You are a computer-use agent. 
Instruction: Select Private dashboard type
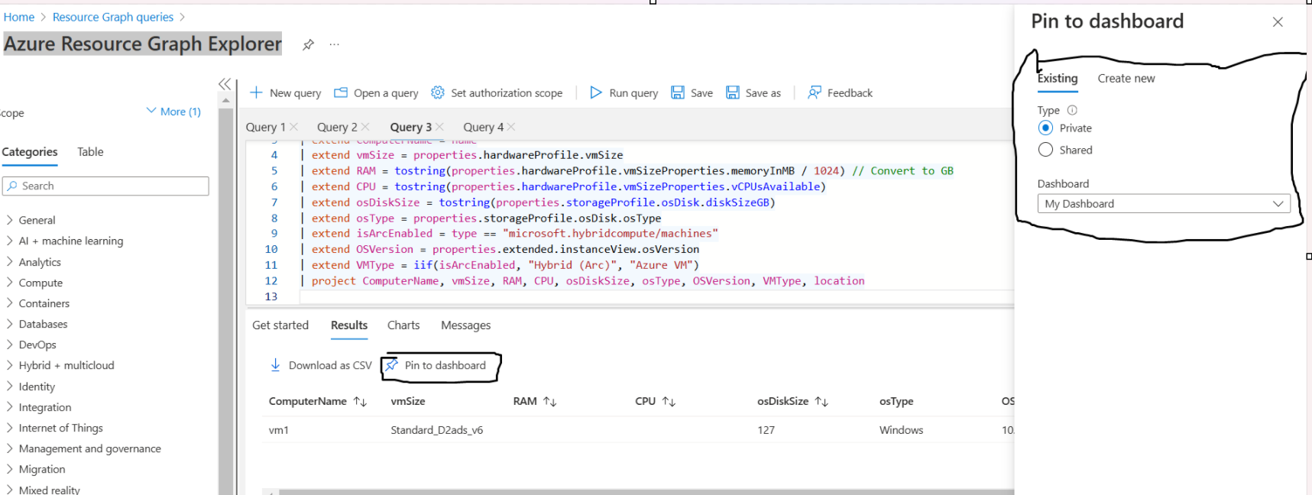pos(1046,128)
